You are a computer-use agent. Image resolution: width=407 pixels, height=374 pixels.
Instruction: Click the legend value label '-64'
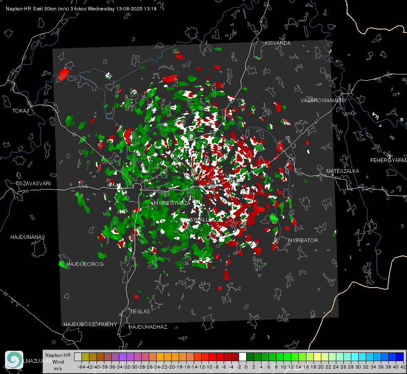coord(81,367)
